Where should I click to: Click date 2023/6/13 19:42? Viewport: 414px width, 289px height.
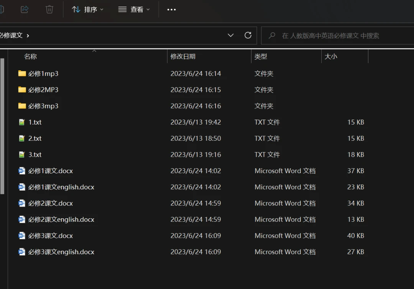pyautogui.click(x=195, y=122)
